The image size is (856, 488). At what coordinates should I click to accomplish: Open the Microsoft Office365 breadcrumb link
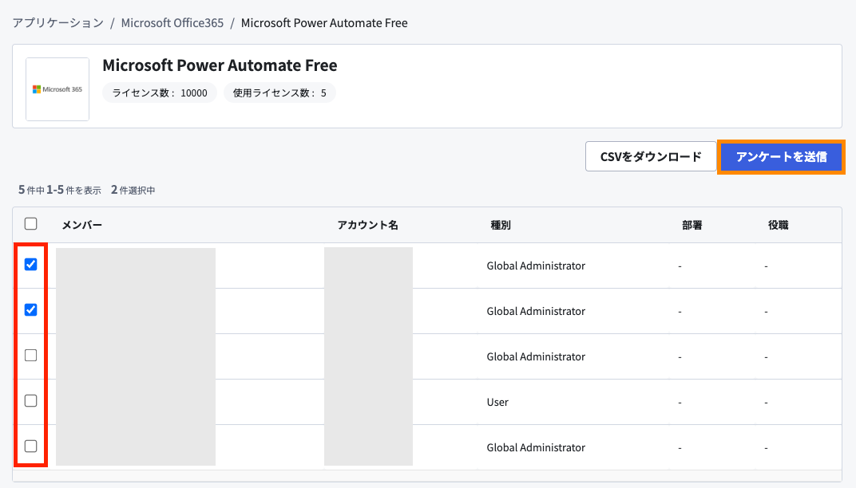(172, 23)
